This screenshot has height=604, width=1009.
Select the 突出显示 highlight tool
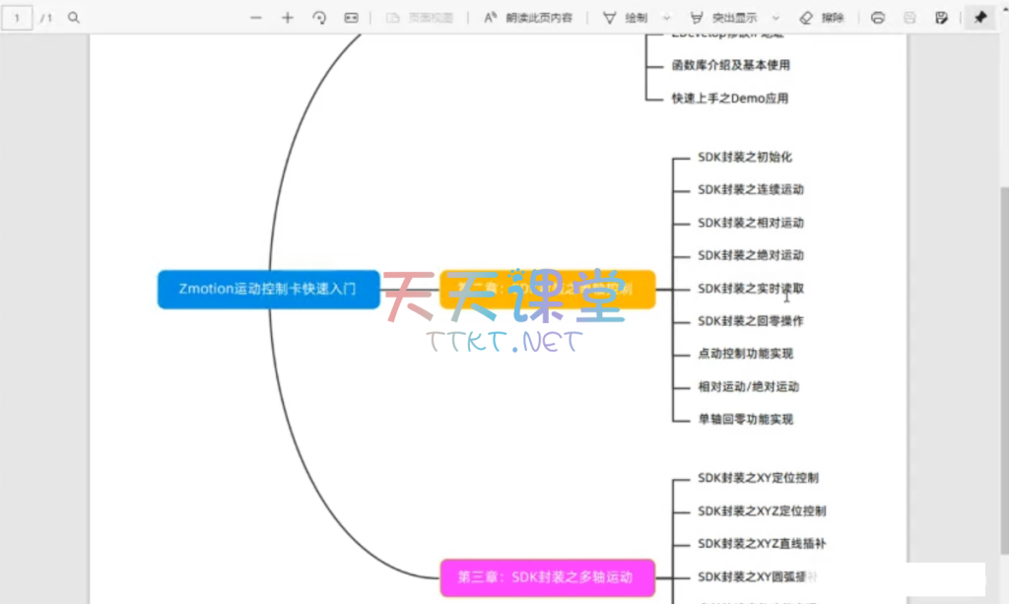click(x=726, y=18)
